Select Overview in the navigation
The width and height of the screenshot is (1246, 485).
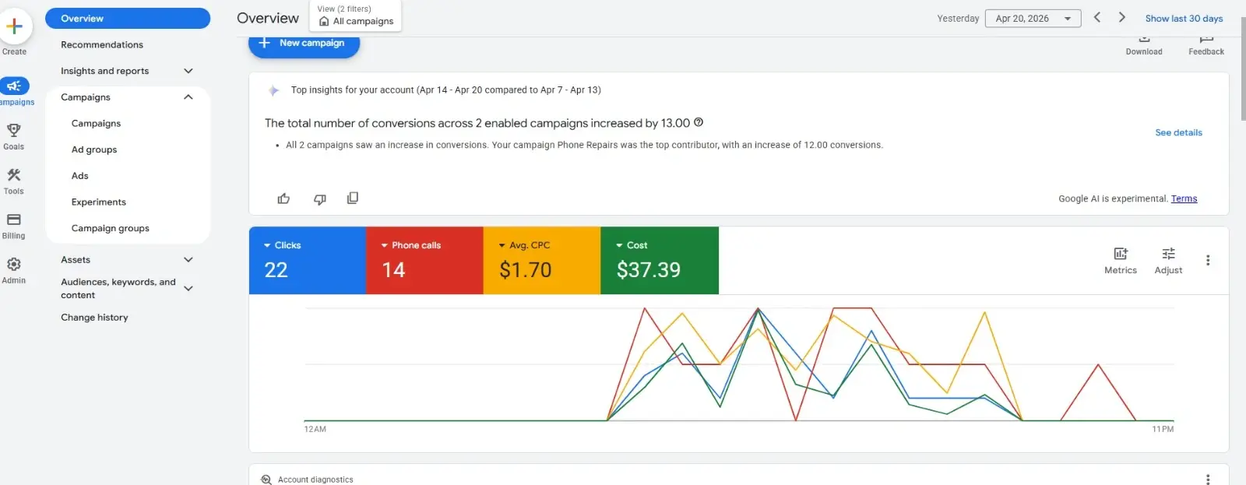128,19
